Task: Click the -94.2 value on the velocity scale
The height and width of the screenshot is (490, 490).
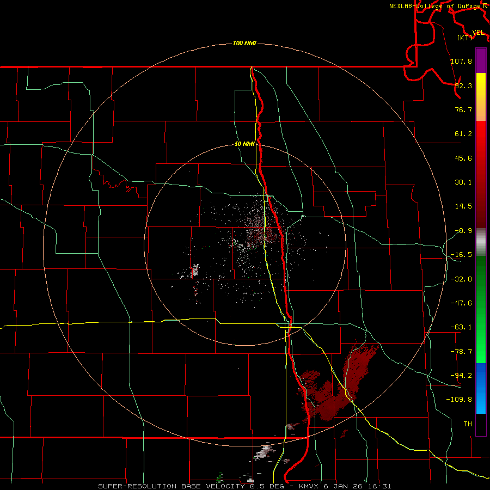Action: [461, 376]
